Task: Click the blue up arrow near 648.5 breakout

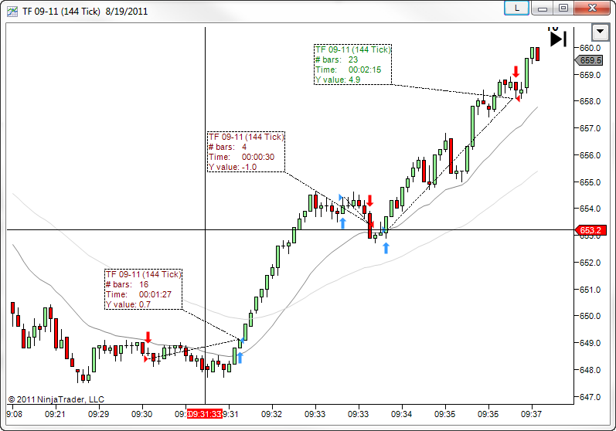Action: tap(240, 358)
